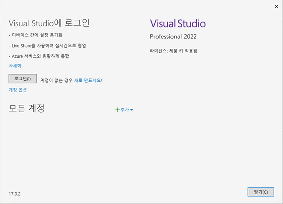Click the 디바이스 간에 설정 동기화 line
Screen dimensions: 283x204
(36, 35)
